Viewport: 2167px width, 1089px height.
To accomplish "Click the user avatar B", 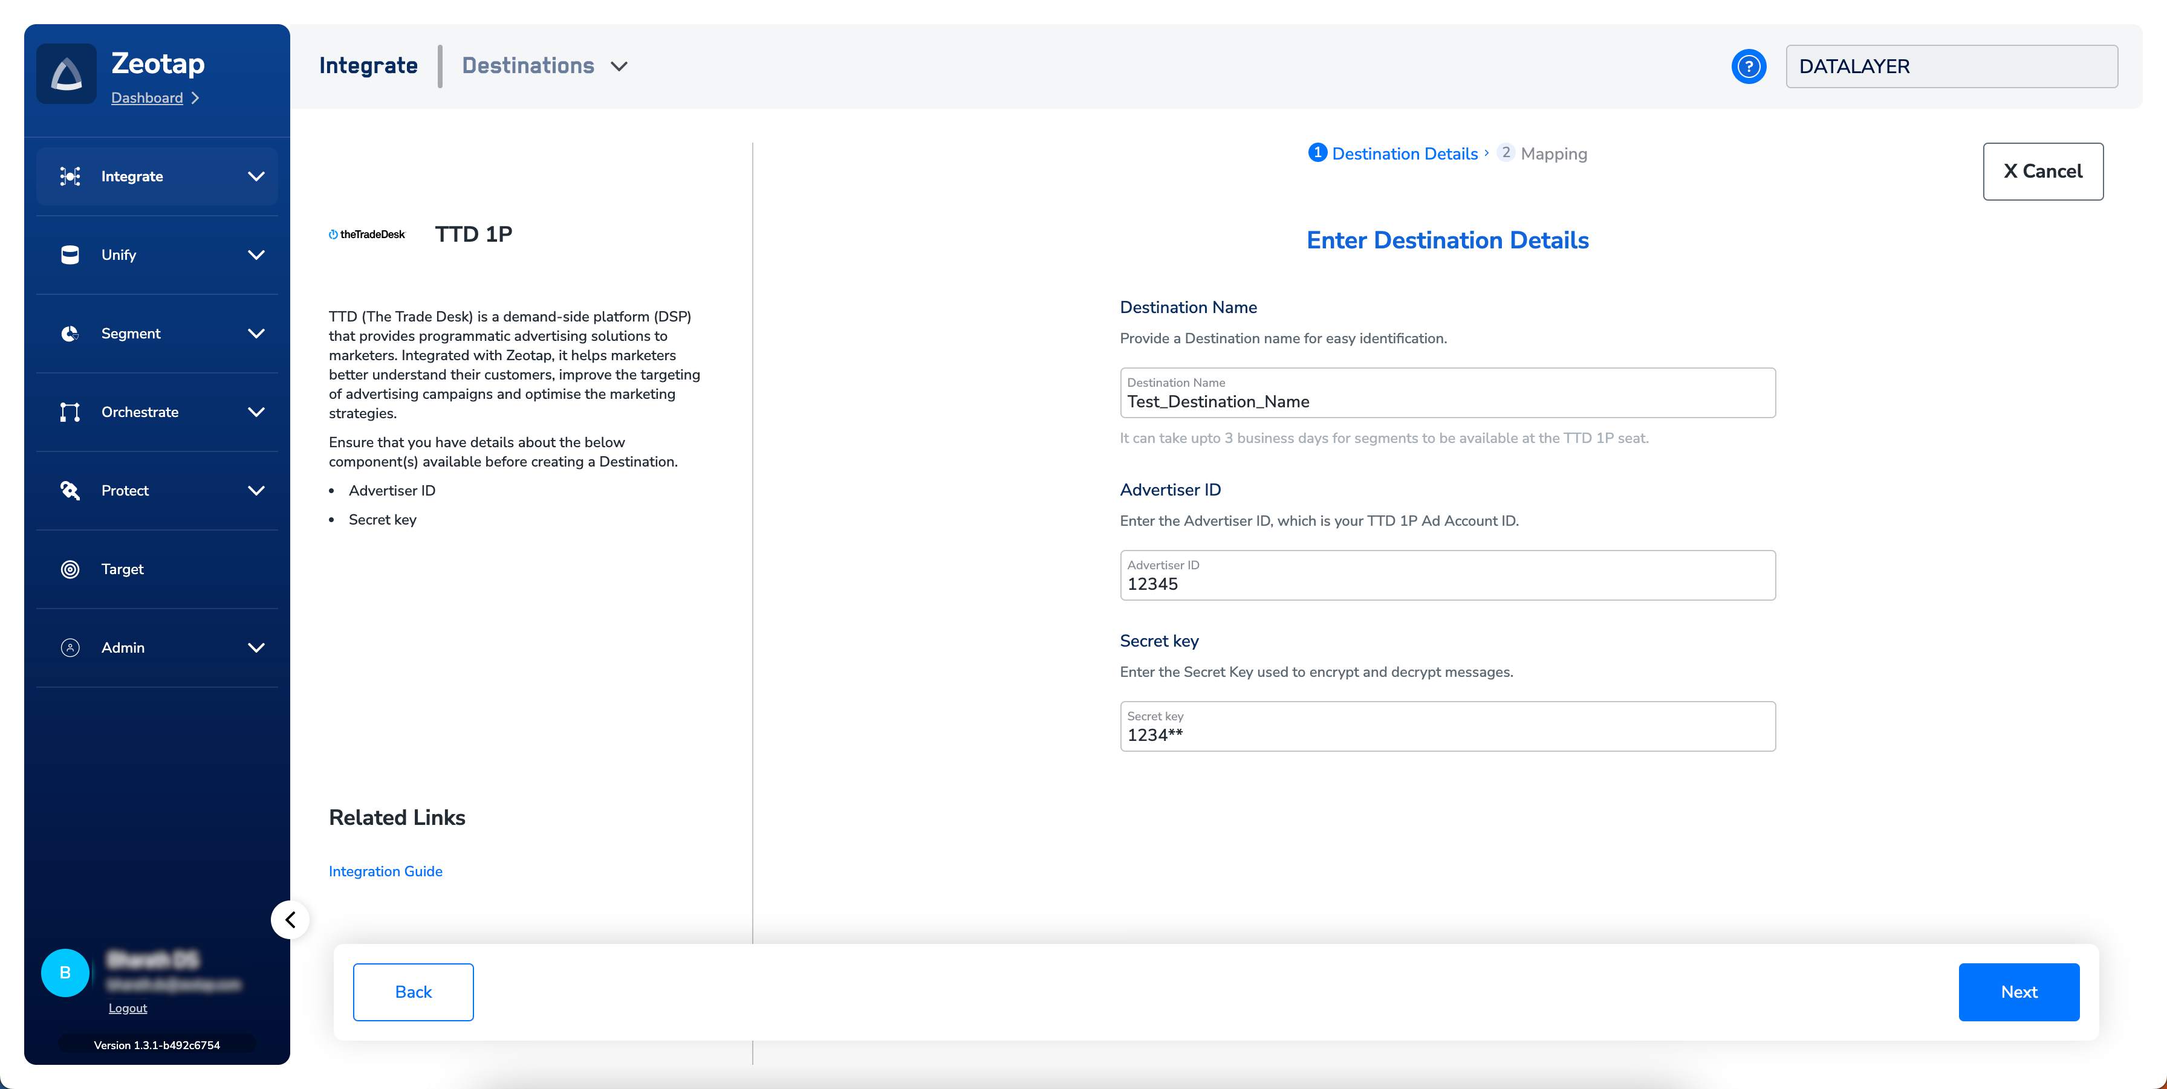I will (x=65, y=973).
